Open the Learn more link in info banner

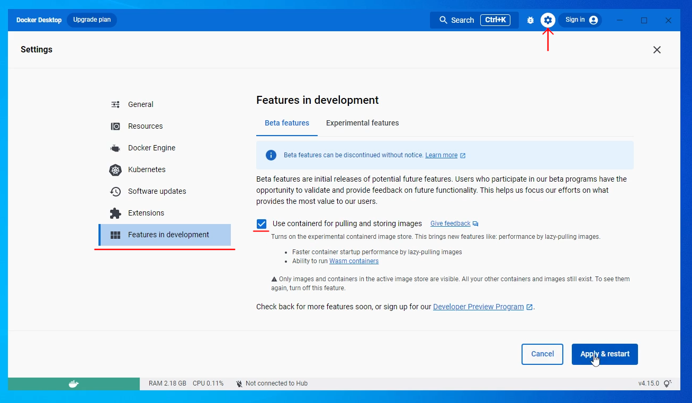(x=441, y=155)
